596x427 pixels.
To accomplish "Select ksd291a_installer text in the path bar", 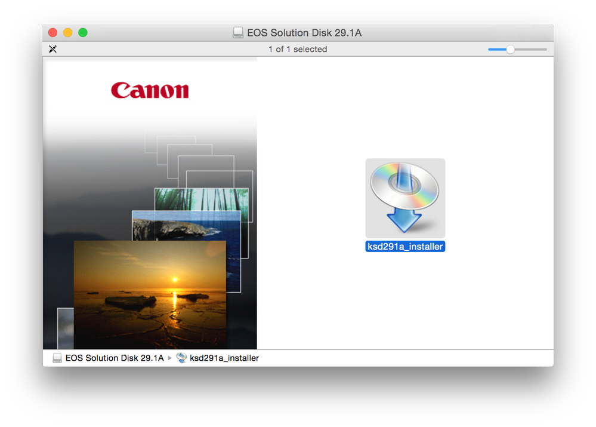I will (224, 358).
